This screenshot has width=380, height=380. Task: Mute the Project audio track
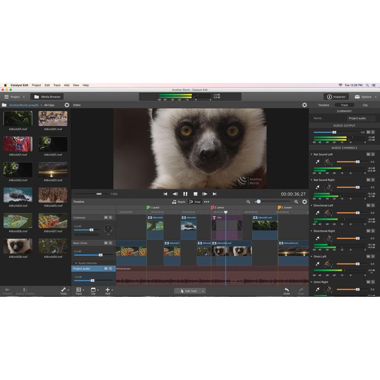pyautogui.click(x=106, y=268)
